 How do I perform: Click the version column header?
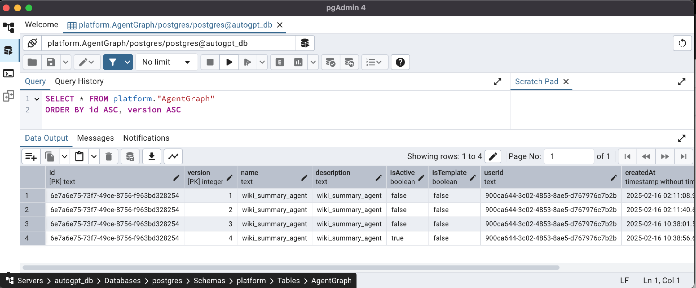tap(210, 177)
